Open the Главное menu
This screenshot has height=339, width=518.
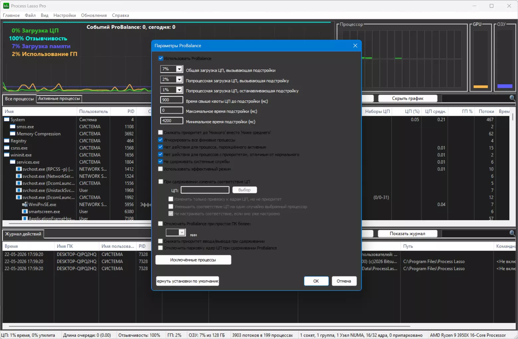coord(11,15)
